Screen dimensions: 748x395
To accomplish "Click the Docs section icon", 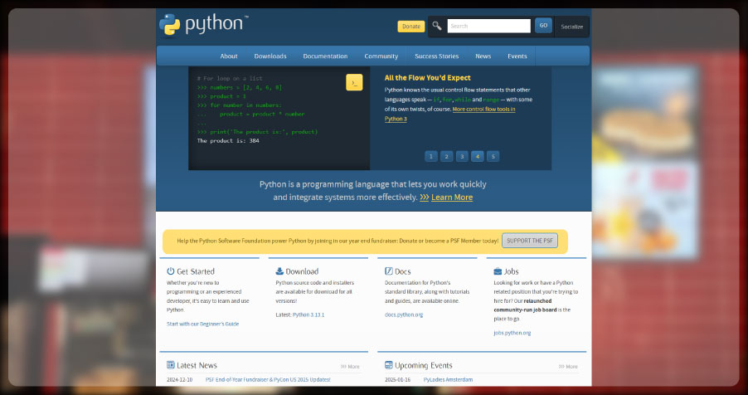I will pyautogui.click(x=389, y=271).
